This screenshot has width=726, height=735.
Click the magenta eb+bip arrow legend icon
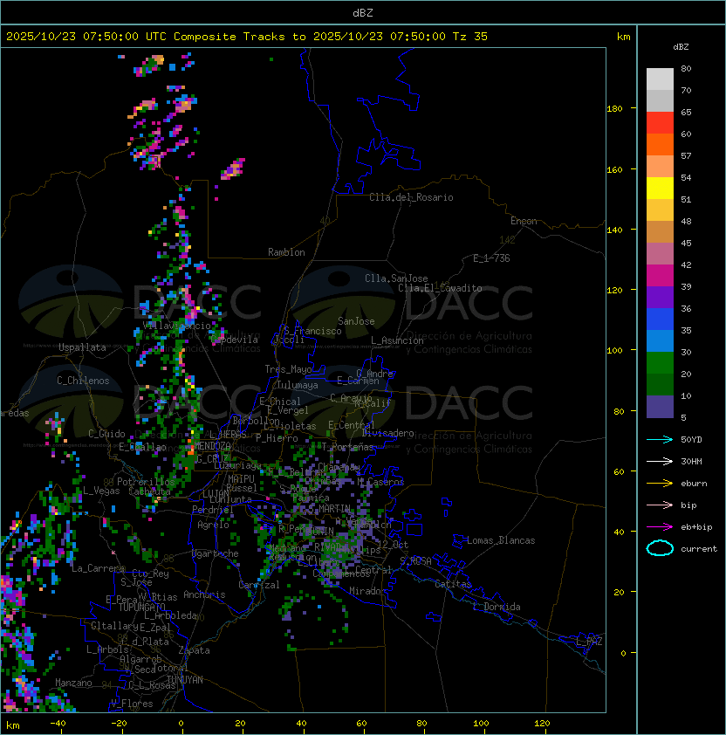click(660, 527)
